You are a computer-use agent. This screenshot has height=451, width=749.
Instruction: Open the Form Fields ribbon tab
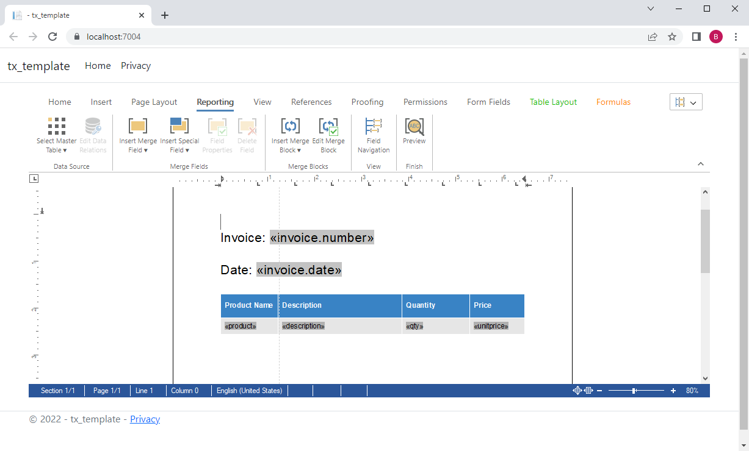tap(488, 102)
